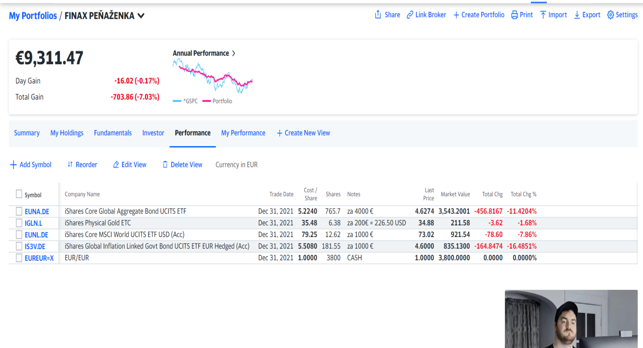Screen dimensions: 643x348
Task: Click the Total Gain value -703.86 (-7.03%)
Action: click(x=135, y=97)
